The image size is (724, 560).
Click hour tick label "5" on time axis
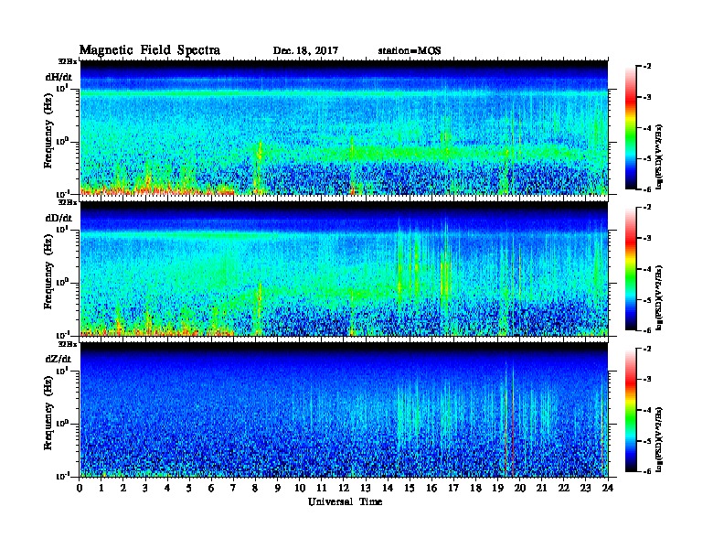click(189, 488)
